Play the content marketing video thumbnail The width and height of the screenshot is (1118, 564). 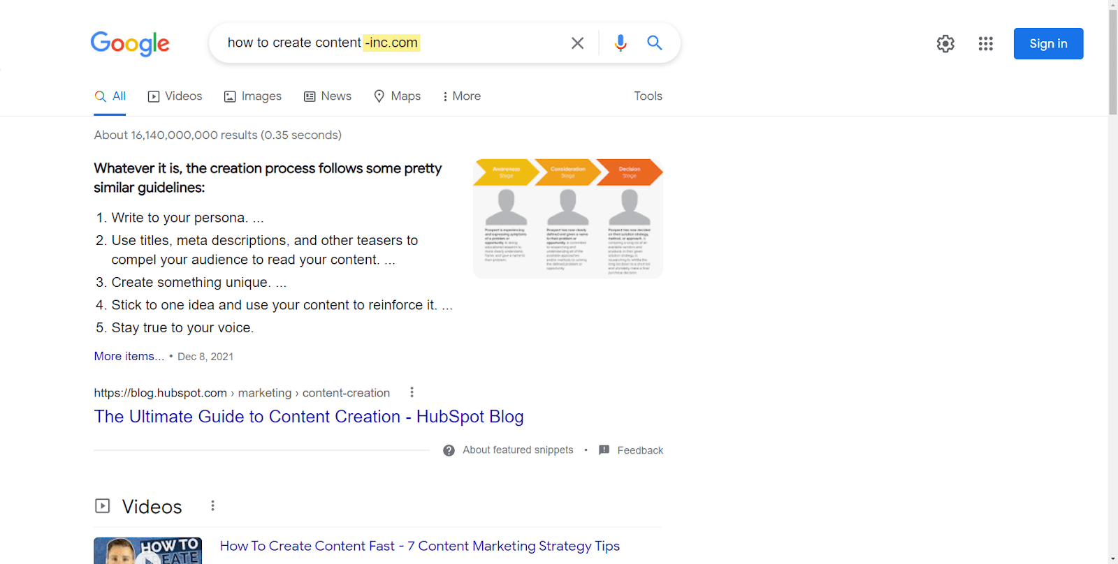tap(147, 551)
